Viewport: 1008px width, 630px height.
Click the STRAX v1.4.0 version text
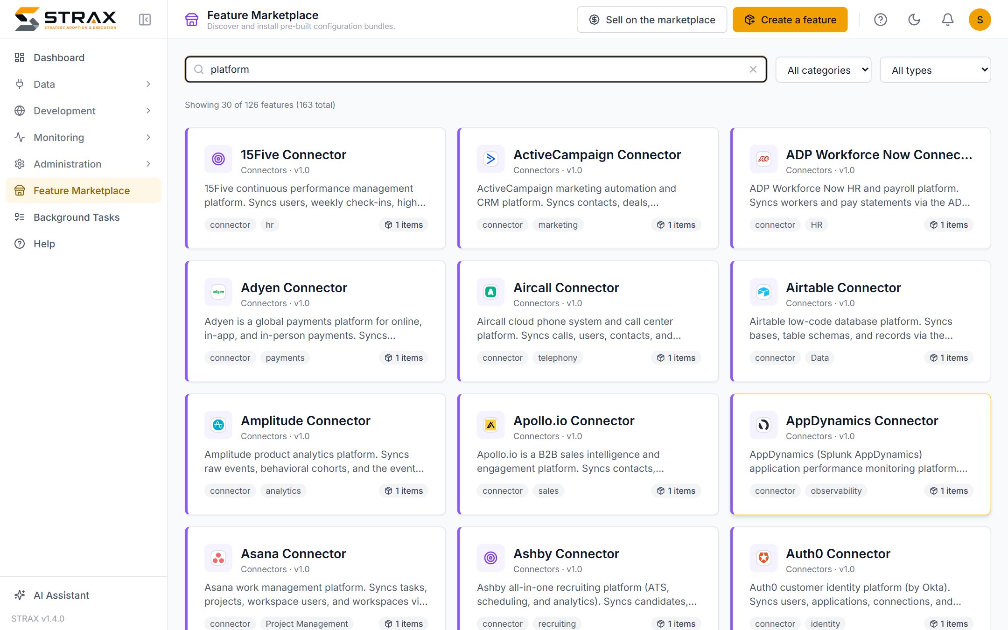click(38, 618)
